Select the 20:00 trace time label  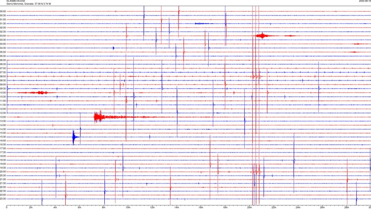click(3, 172)
